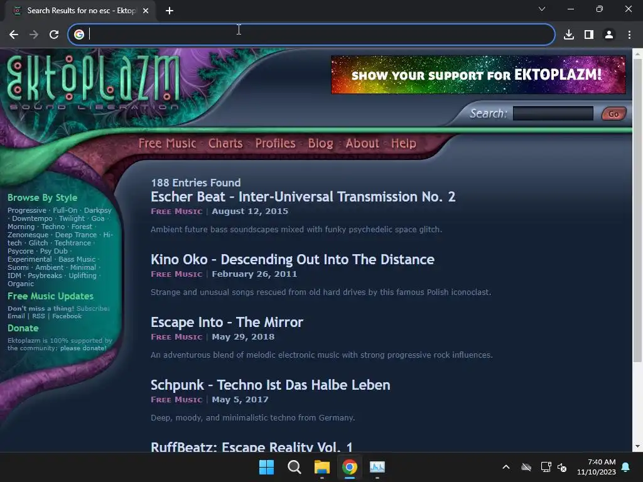Click the vertical scrollbar thumb
The image size is (643, 482).
point(637,210)
